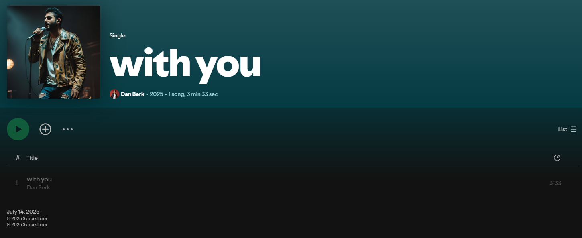Image resolution: width=582 pixels, height=238 pixels.
Task: Add single to Your Library
Action: [x=45, y=129]
